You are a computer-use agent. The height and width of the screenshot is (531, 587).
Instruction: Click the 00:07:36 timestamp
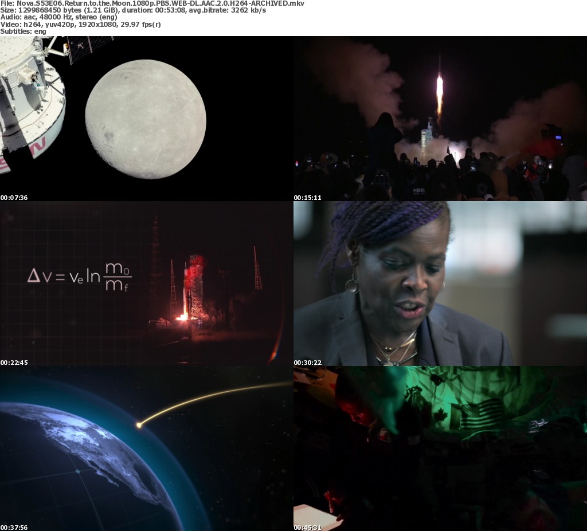(14, 198)
